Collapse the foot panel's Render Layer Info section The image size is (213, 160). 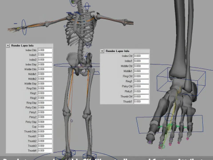pyautogui.click(x=102, y=51)
